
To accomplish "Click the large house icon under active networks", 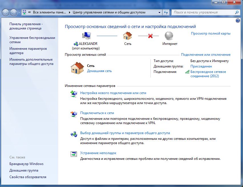I will click(x=77, y=68).
